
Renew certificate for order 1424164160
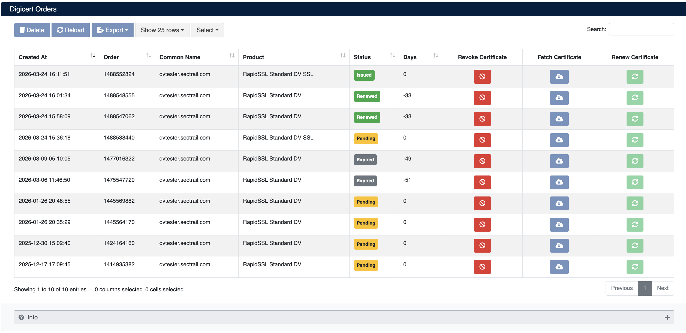click(635, 246)
